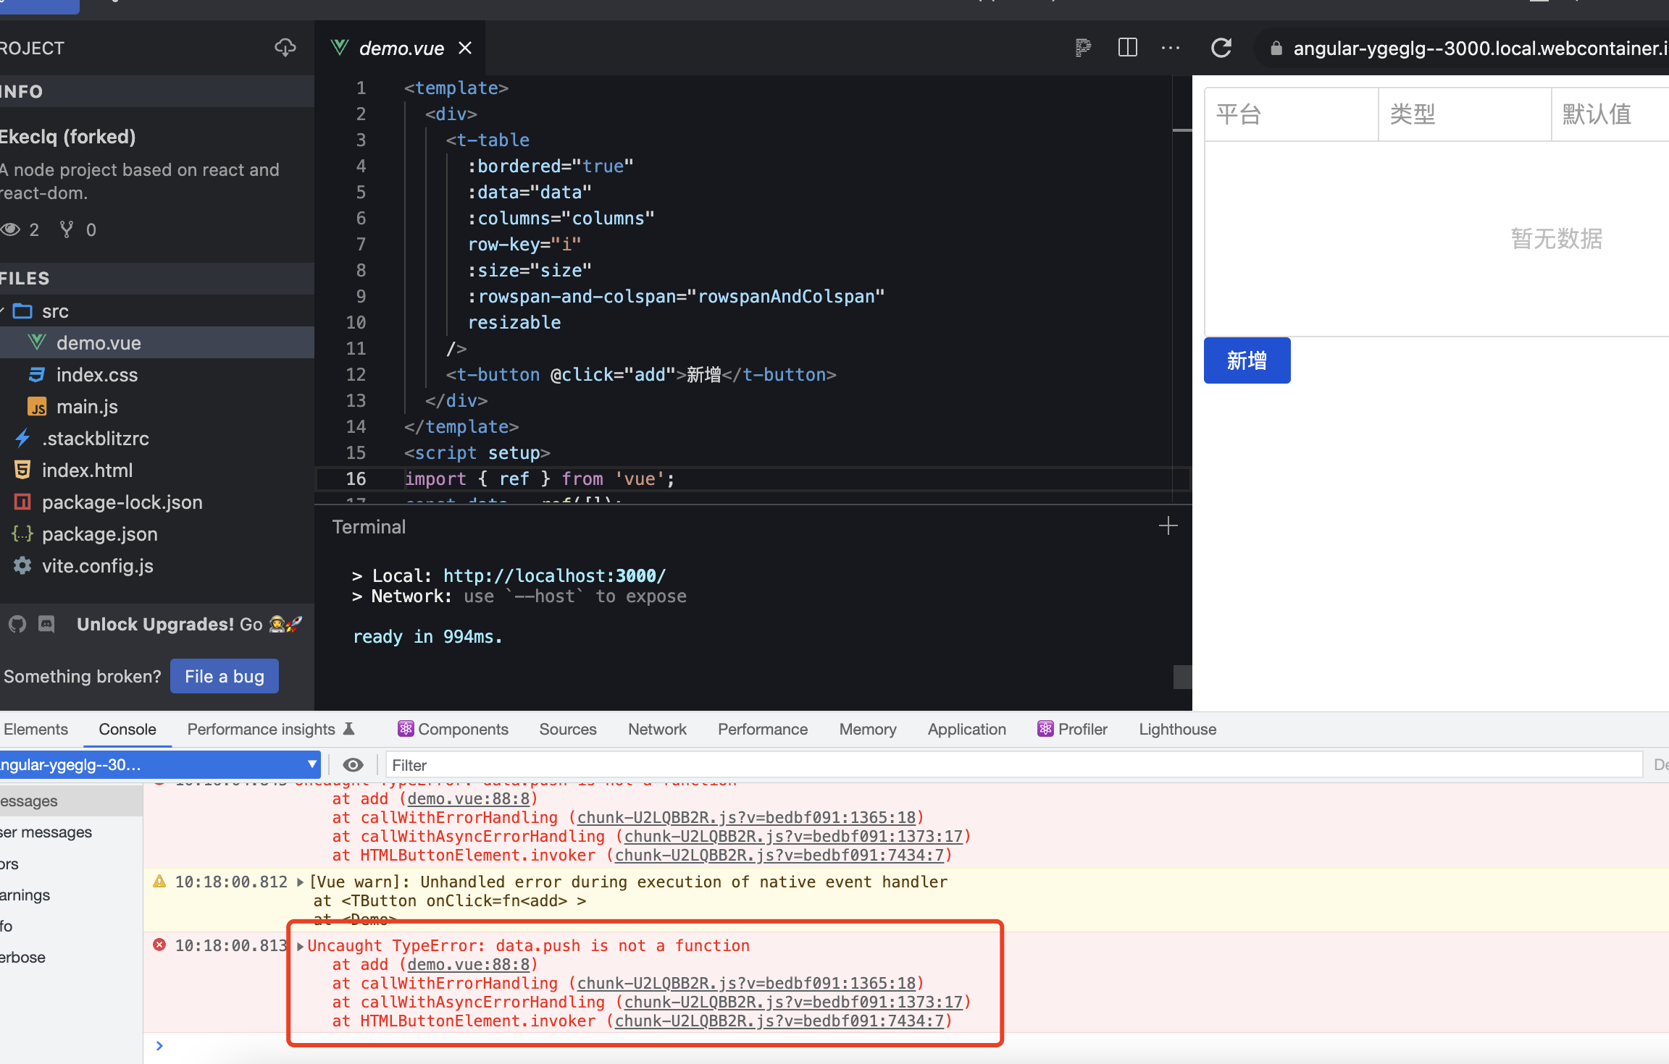The image size is (1669, 1064).
Task: Toggle the console filter eye icon
Action: pyautogui.click(x=354, y=765)
